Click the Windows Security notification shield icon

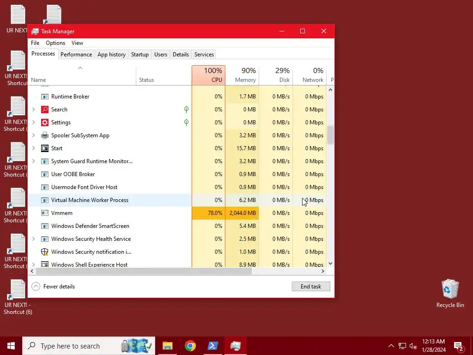[x=45, y=252]
